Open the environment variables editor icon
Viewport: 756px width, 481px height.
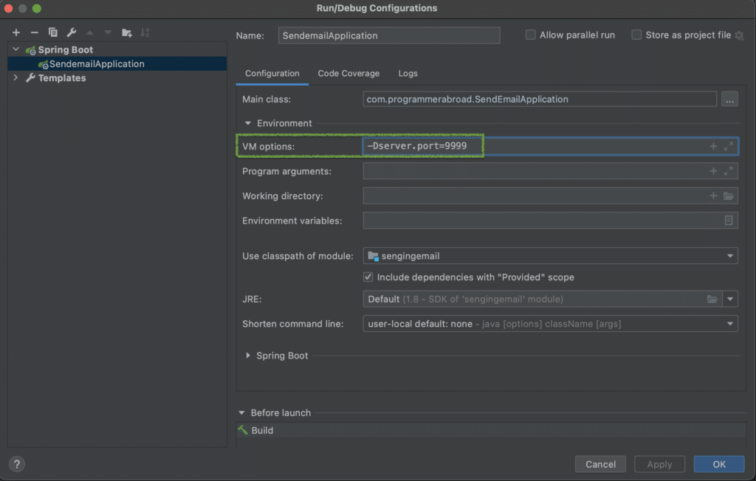tap(729, 220)
